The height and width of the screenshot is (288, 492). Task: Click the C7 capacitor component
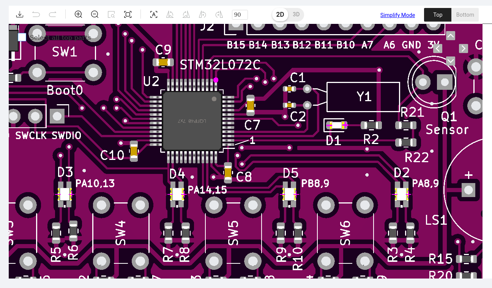click(x=251, y=105)
